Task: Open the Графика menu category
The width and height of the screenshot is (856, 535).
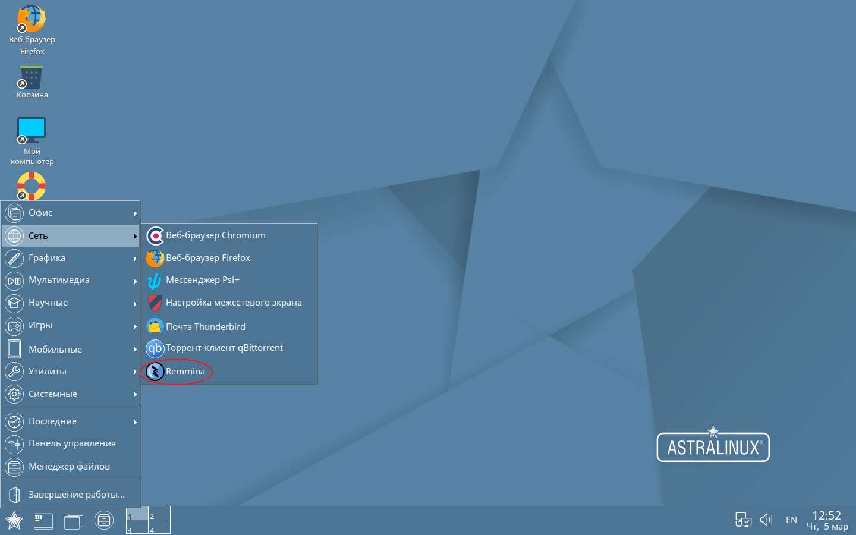Action: pos(71,258)
